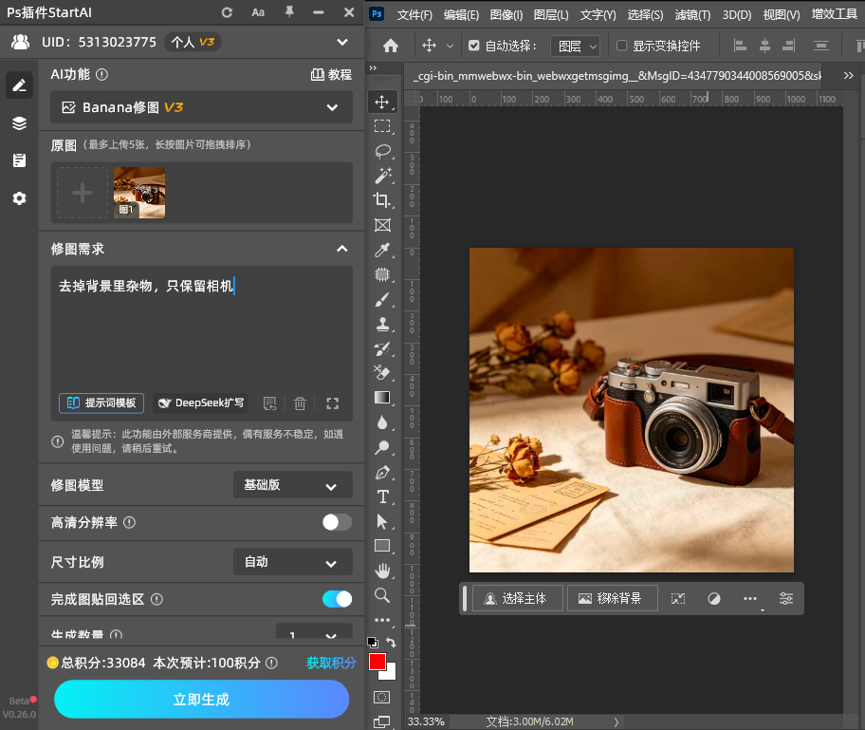This screenshot has height=730, width=865.
Task: Click the red foreground color swatch
Action: pos(377,662)
